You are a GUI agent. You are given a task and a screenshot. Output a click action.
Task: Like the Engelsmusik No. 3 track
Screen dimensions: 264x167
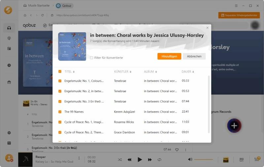tap(177, 150)
